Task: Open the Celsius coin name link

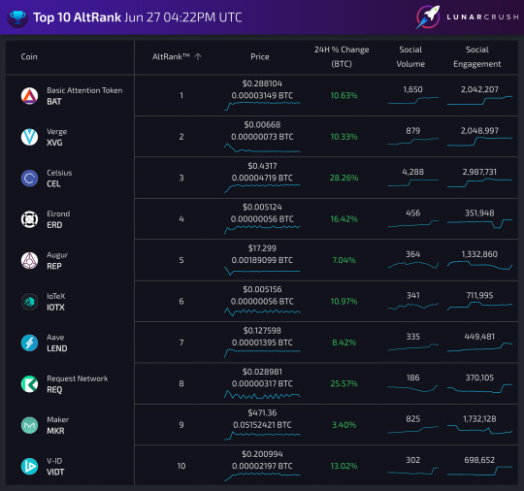Action: (x=59, y=173)
